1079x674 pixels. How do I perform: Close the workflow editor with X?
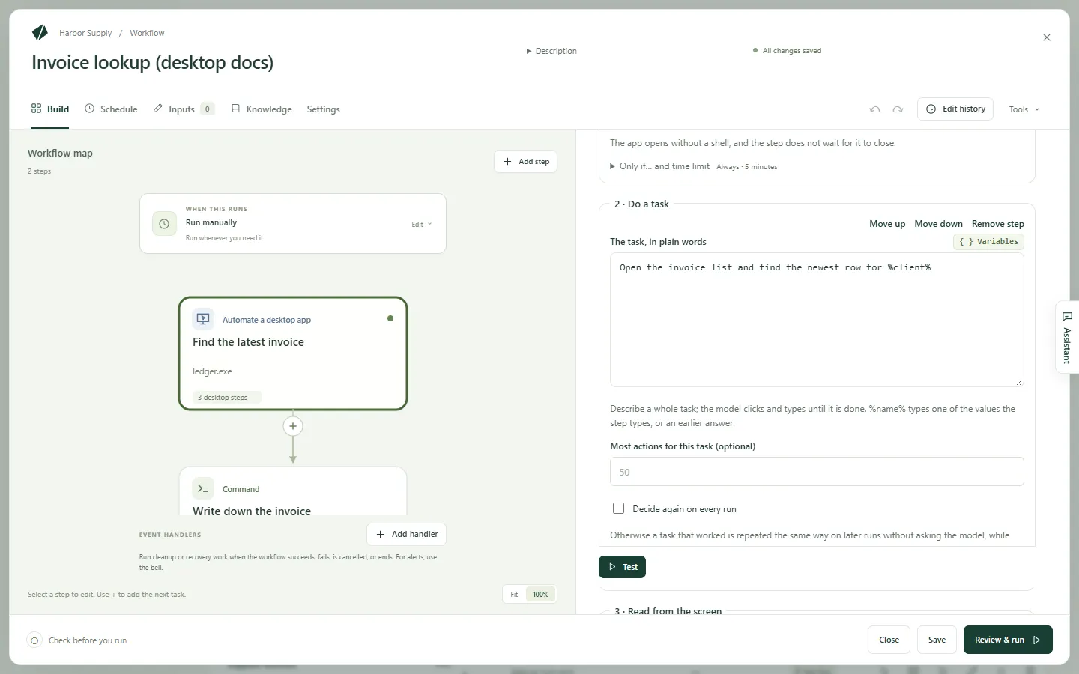pos(1047,37)
